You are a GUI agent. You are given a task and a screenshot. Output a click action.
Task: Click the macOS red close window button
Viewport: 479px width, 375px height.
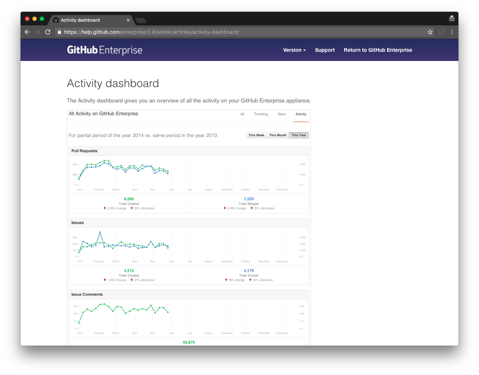pos(27,19)
